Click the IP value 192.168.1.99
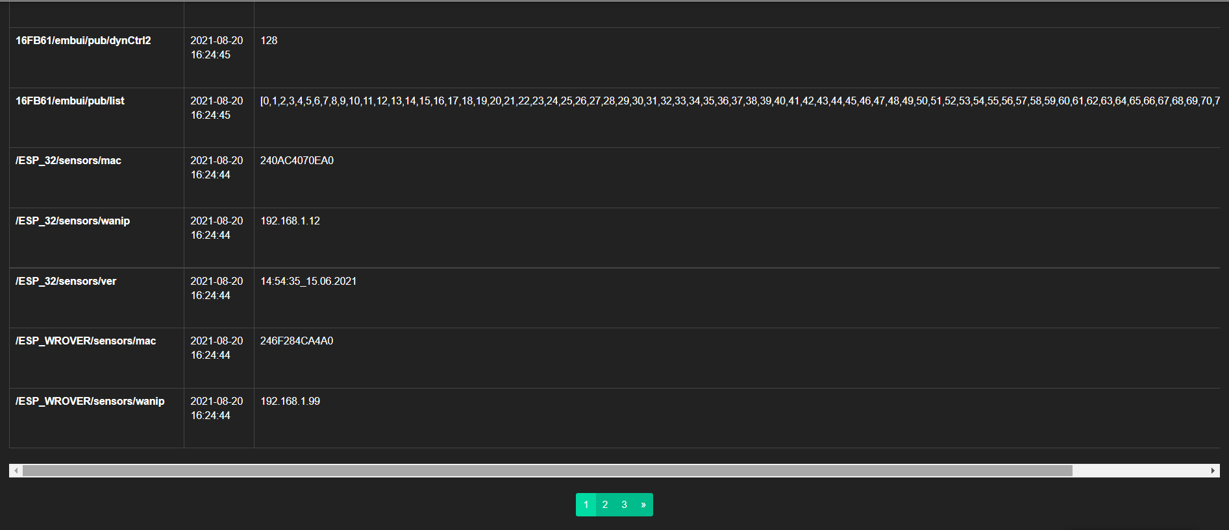Image resolution: width=1229 pixels, height=530 pixels. coord(290,401)
